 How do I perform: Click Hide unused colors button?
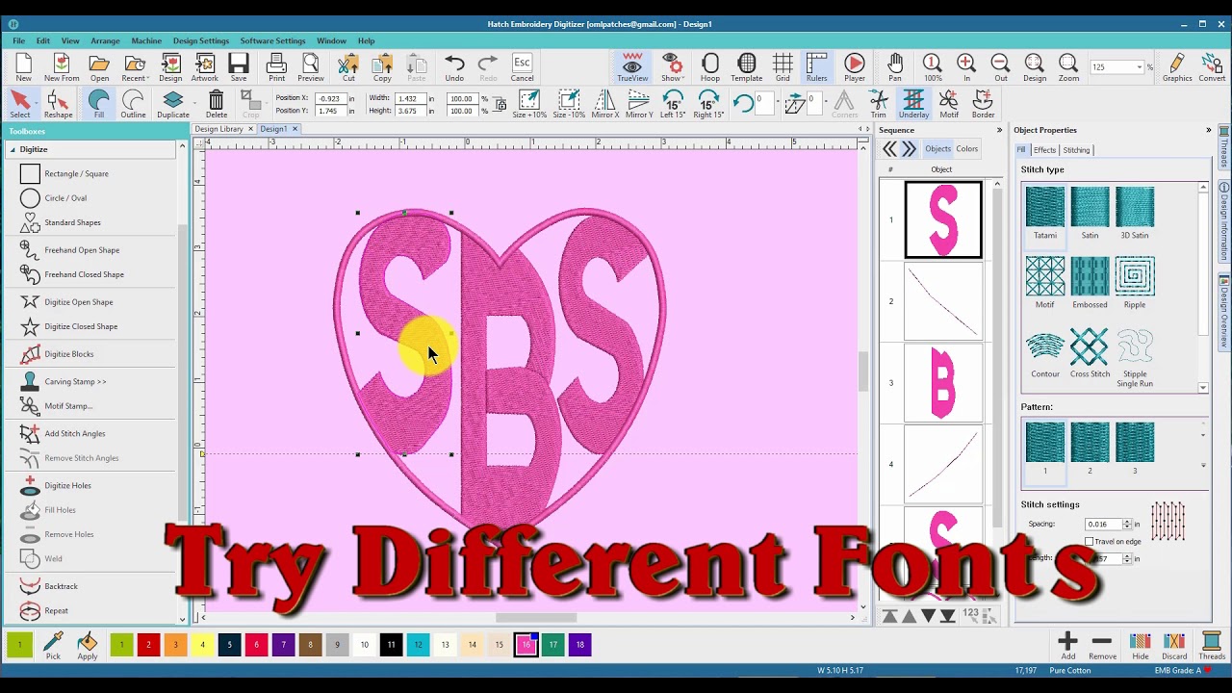[x=1141, y=646]
